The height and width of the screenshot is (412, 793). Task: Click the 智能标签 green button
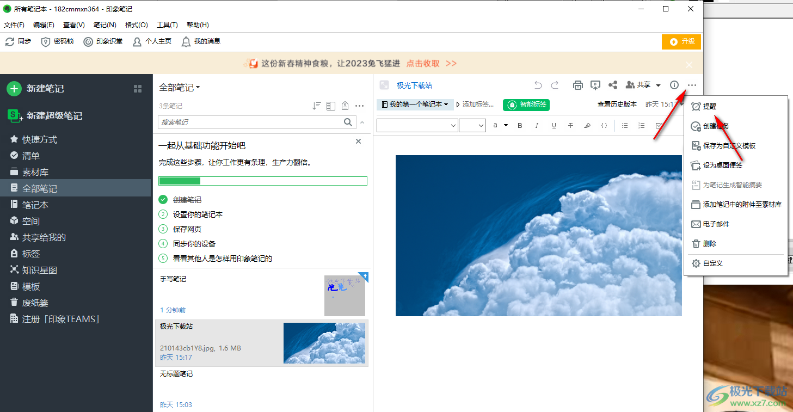pos(526,104)
